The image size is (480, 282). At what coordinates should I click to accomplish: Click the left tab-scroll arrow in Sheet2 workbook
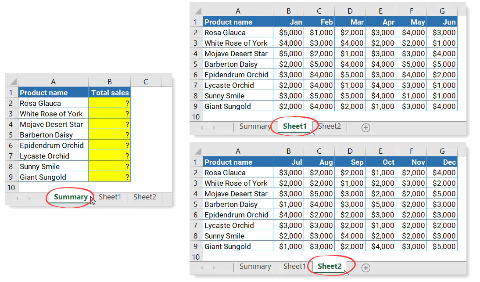(x=201, y=268)
